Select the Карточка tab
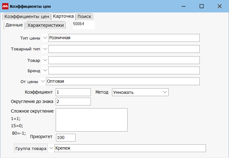The image size is (229, 158). click(x=63, y=16)
